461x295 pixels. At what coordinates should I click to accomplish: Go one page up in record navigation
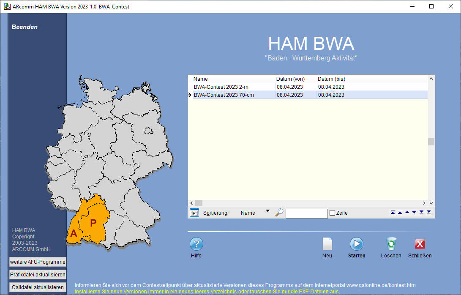(400, 212)
